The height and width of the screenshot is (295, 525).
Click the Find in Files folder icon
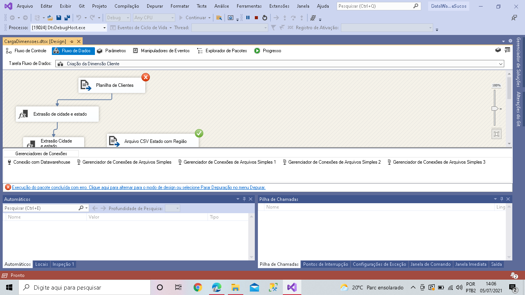click(x=219, y=18)
